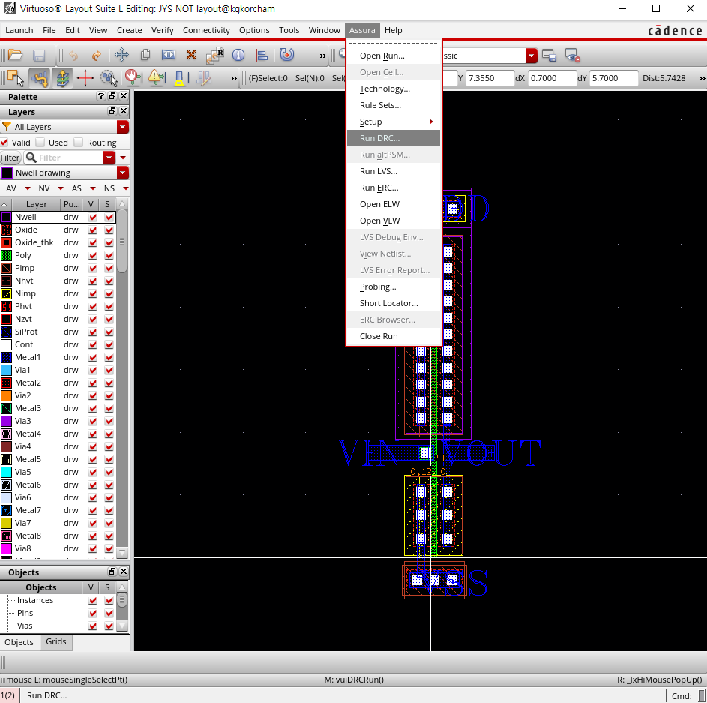Open the Connectivity menu
This screenshot has width=707, height=703.
[x=206, y=30]
